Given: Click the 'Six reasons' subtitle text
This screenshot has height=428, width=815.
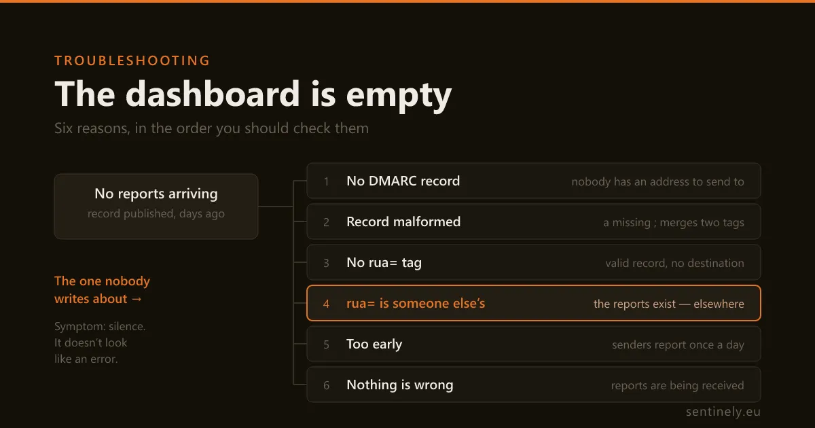Looking at the screenshot, I should click(211, 128).
